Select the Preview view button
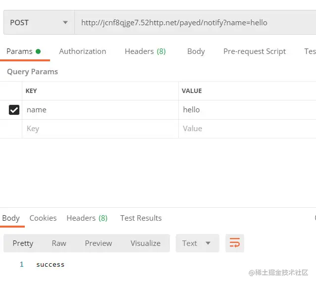 [x=99, y=243]
